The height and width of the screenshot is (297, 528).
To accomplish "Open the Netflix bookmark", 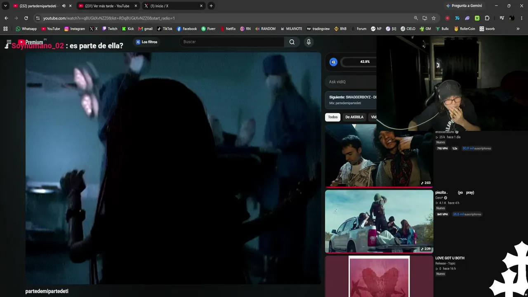I will pos(228,29).
